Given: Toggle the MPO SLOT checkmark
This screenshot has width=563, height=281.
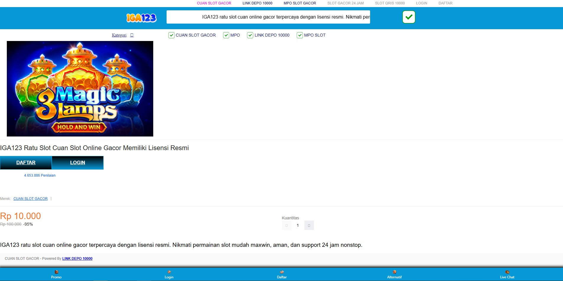Looking at the screenshot, I should [x=300, y=35].
